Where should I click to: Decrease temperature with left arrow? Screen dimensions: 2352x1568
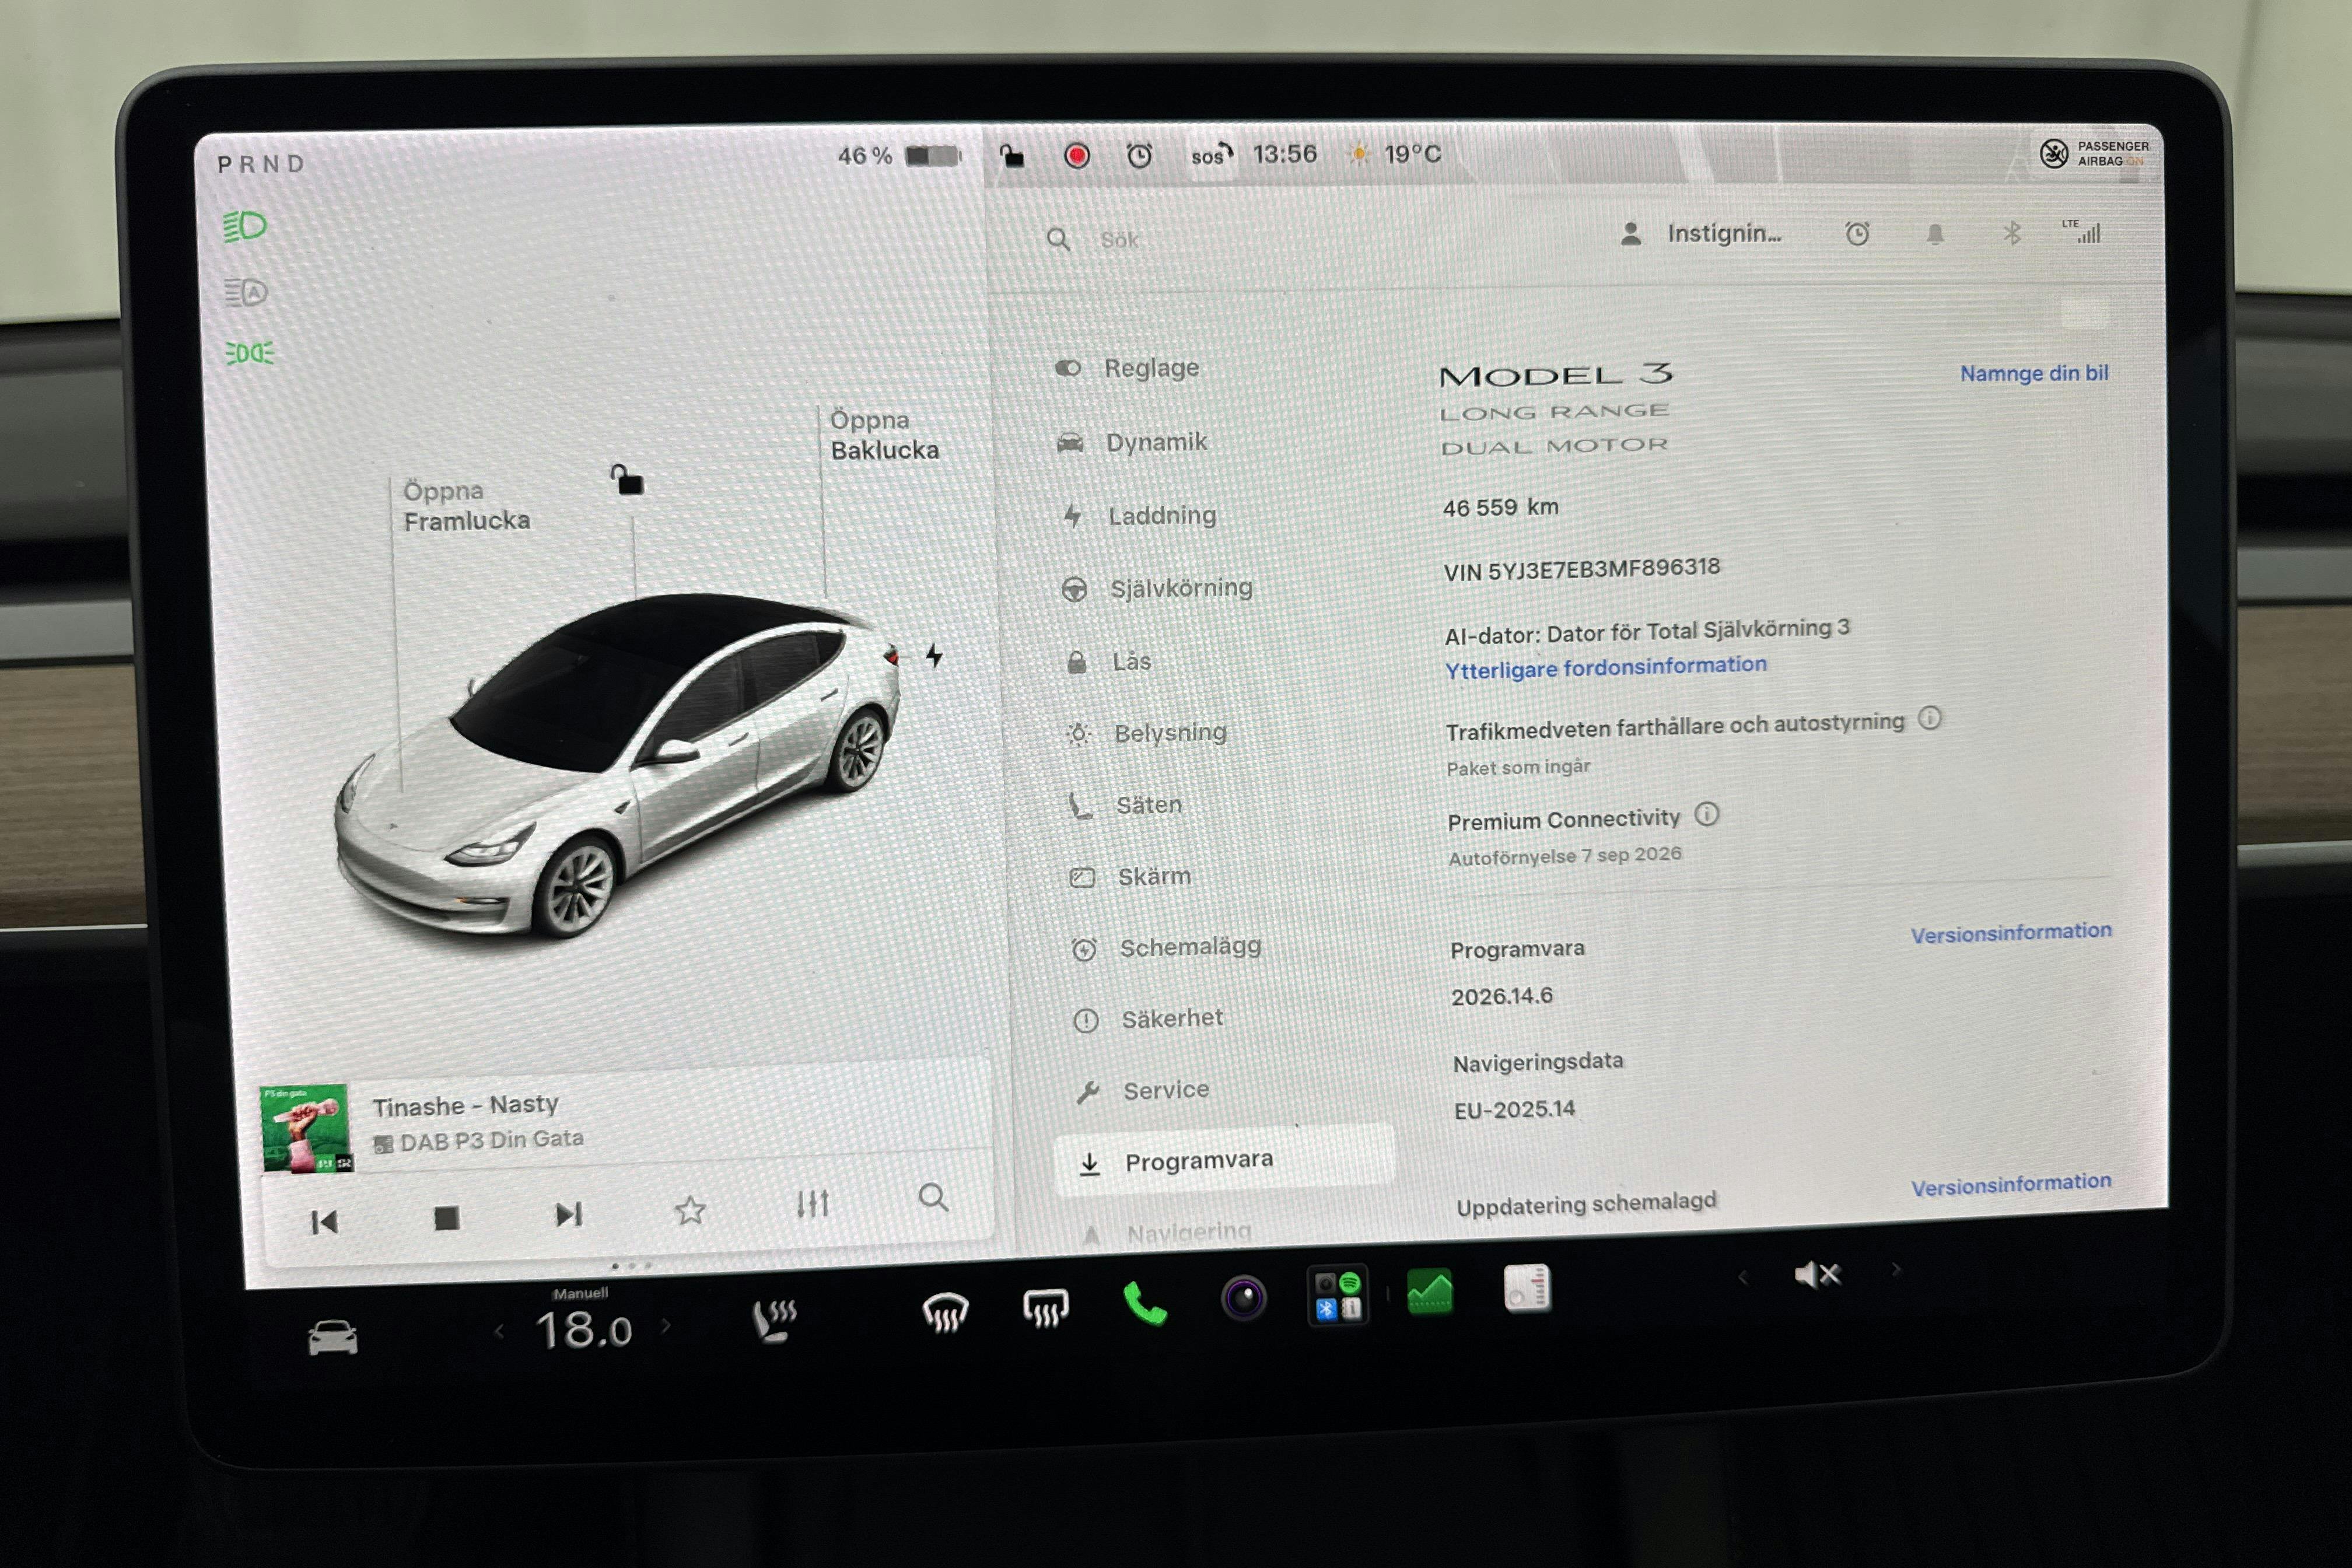(500, 1331)
